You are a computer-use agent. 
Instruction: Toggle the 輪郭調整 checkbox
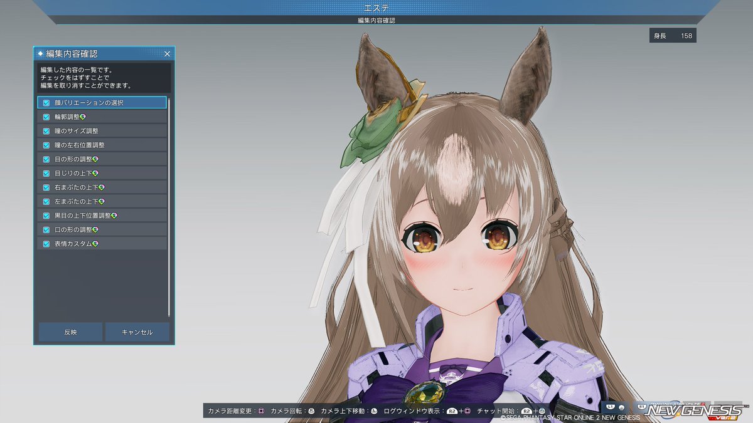click(x=46, y=117)
